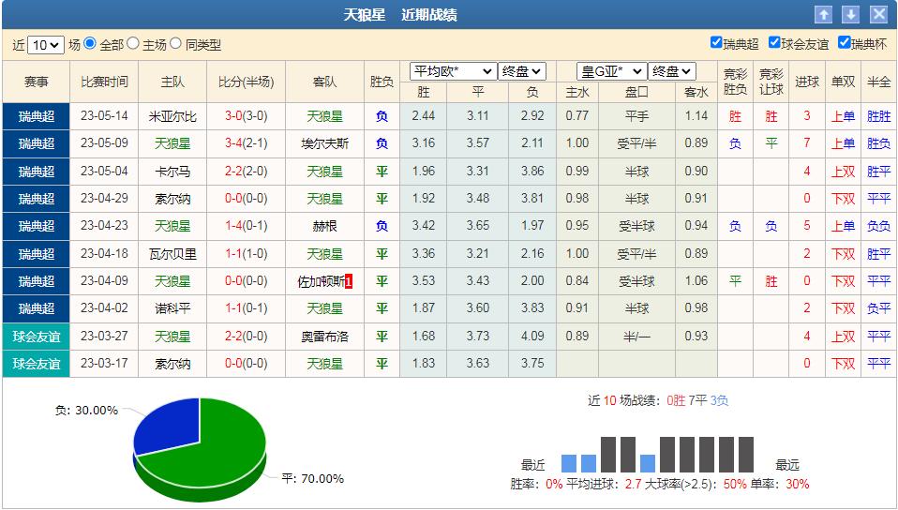Click the 进球 column header
898x510 pixels.
807,82
